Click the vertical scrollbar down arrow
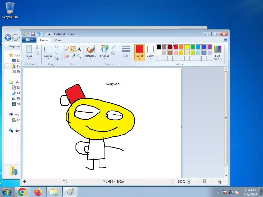 (226, 176)
